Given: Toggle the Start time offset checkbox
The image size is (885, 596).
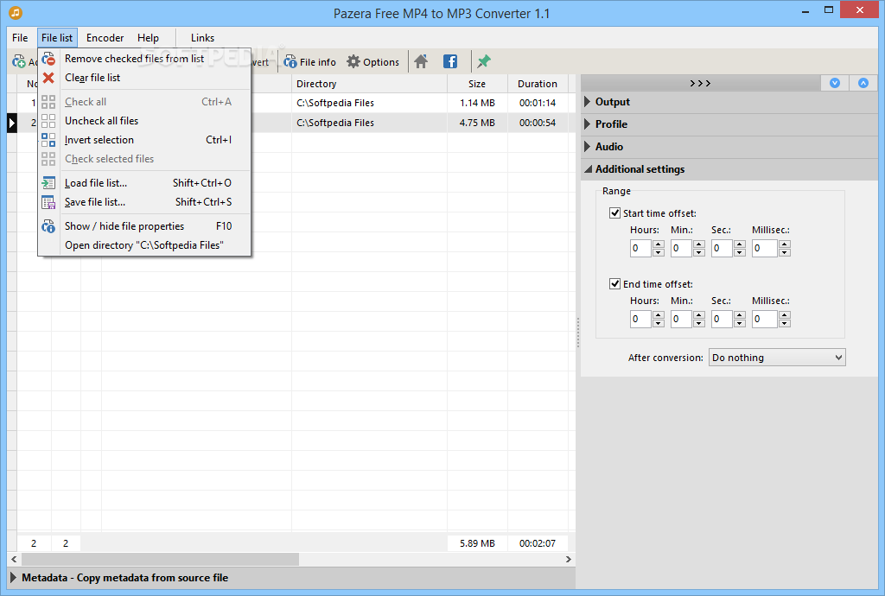Looking at the screenshot, I should point(614,212).
